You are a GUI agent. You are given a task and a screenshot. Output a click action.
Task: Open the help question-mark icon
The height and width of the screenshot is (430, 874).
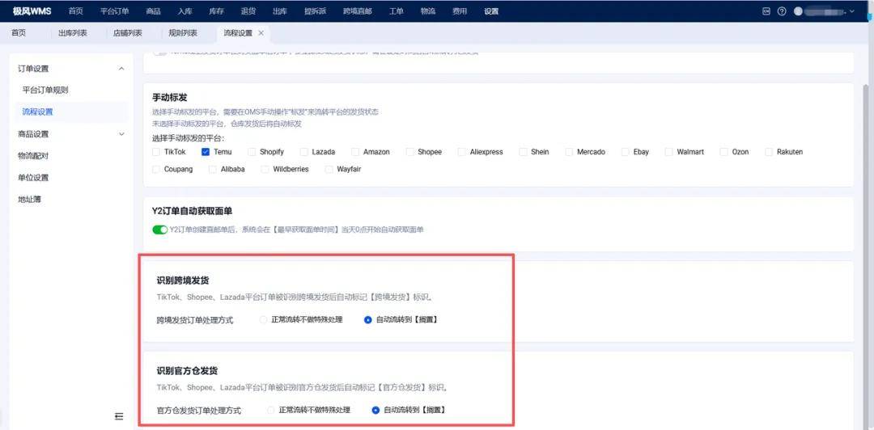point(782,11)
